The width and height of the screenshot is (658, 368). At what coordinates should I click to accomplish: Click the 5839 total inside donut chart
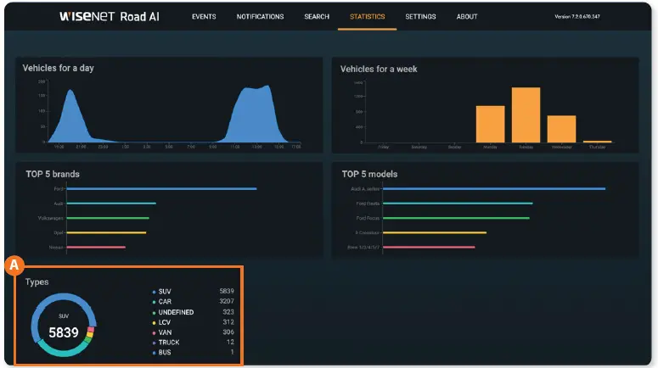[64, 332]
